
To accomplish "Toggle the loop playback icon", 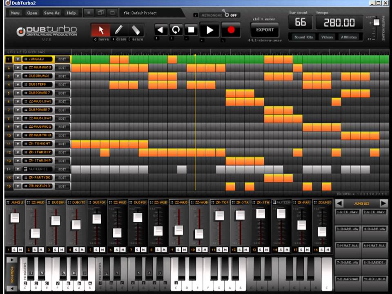I will (176, 30).
